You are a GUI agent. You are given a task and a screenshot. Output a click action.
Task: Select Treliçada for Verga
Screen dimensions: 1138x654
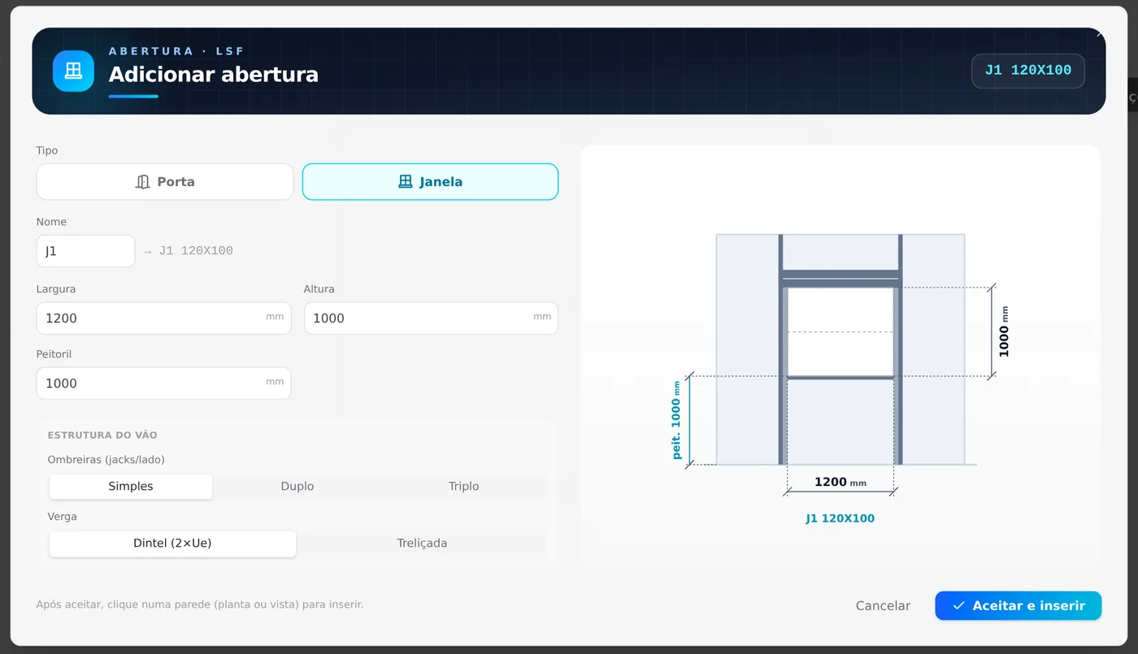click(422, 543)
